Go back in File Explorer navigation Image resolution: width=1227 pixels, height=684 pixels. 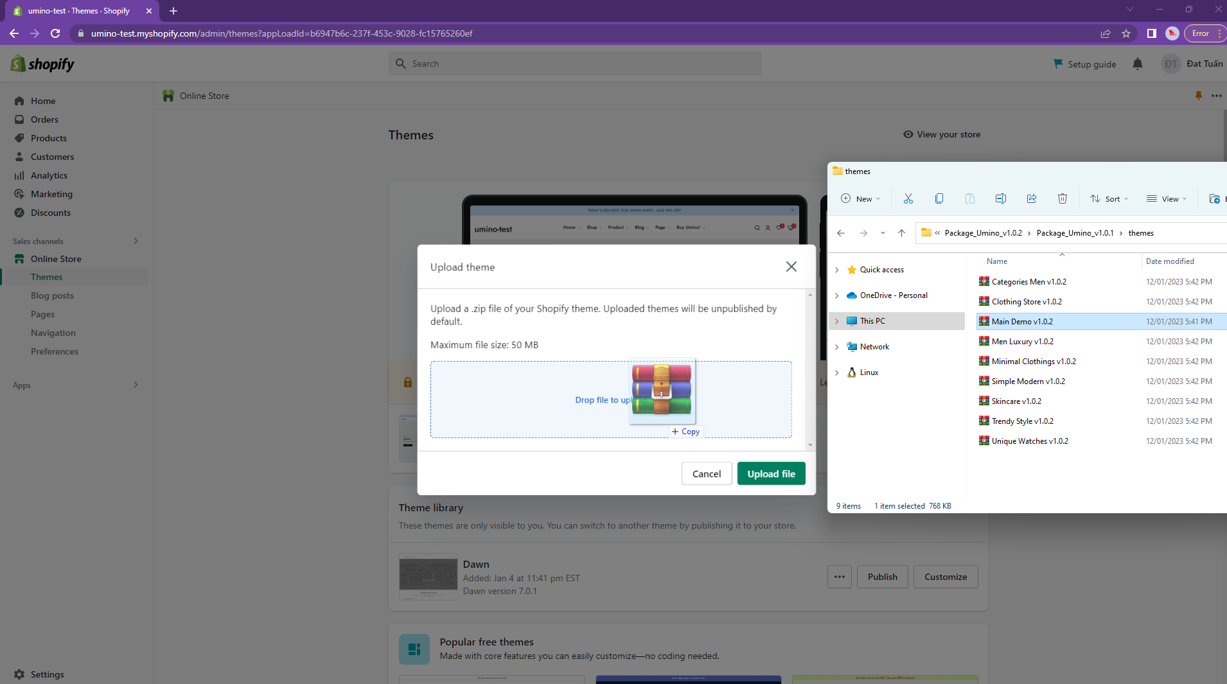(x=841, y=233)
